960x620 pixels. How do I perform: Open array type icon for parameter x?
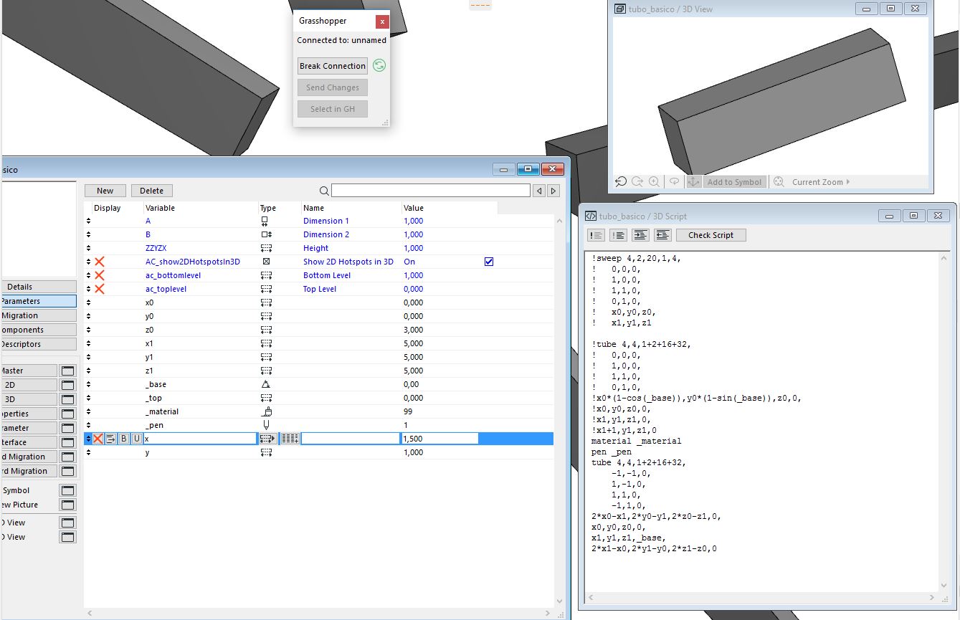point(290,439)
